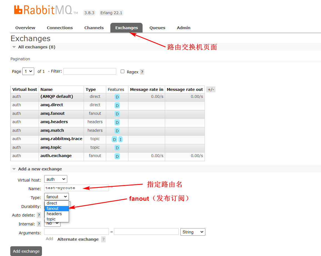
Task: Toggle table columns with the +/- button
Action: 211,90
